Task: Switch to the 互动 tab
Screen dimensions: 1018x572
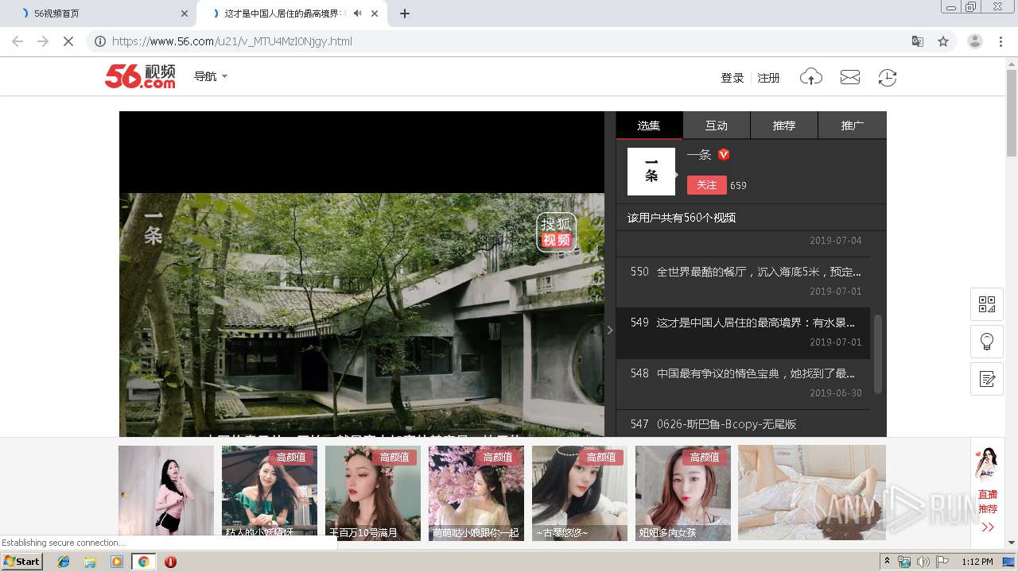Action: (717, 126)
